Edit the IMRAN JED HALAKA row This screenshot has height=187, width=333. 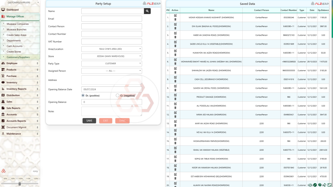175,113
